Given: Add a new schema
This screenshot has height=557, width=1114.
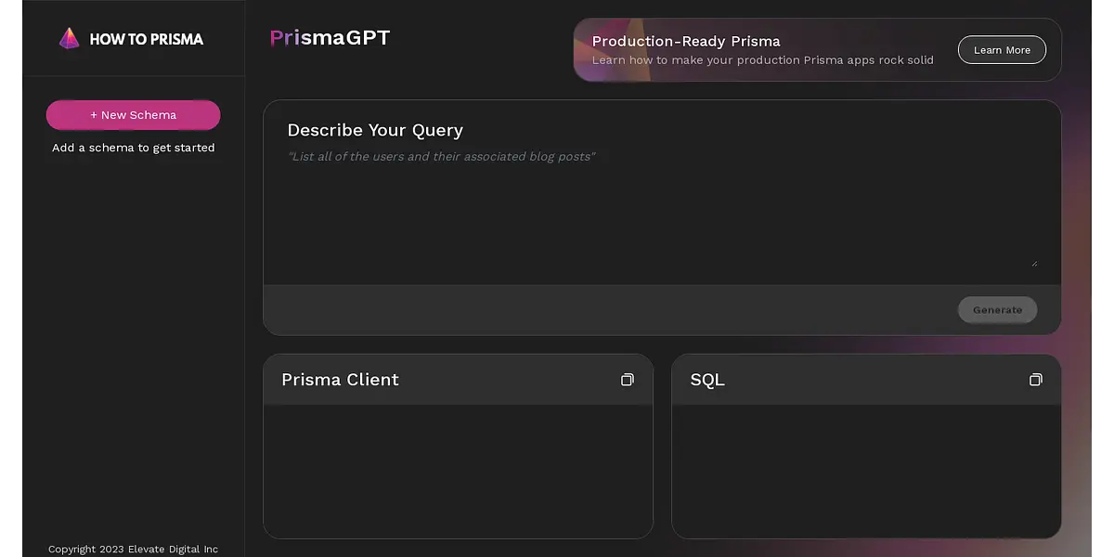Looking at the screenshot, I should pos(133,115).
